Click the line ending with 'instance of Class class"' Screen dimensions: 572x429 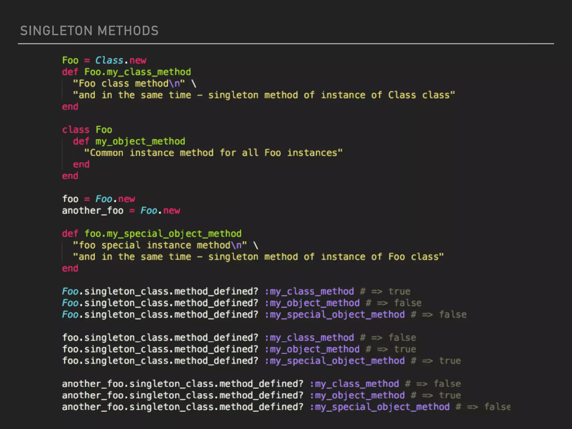pos(264,95)
